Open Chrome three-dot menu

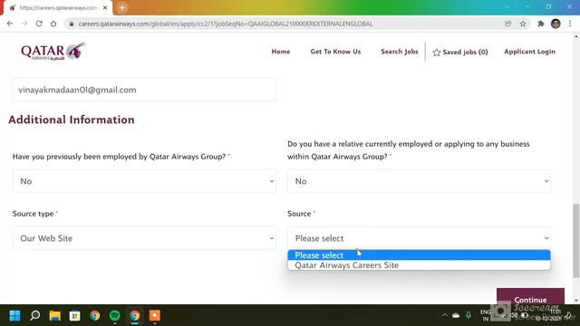pyautogui.click(x=570, y=24)
